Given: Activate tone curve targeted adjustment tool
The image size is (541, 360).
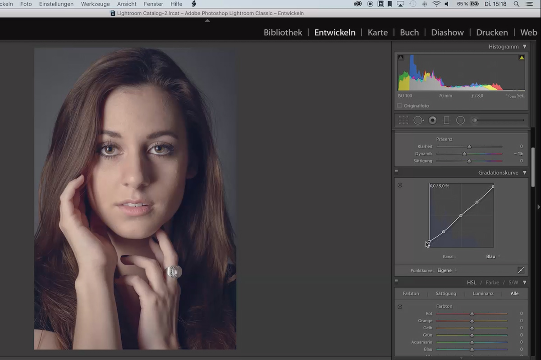Looking at the screenshot, I should [400, 185].
